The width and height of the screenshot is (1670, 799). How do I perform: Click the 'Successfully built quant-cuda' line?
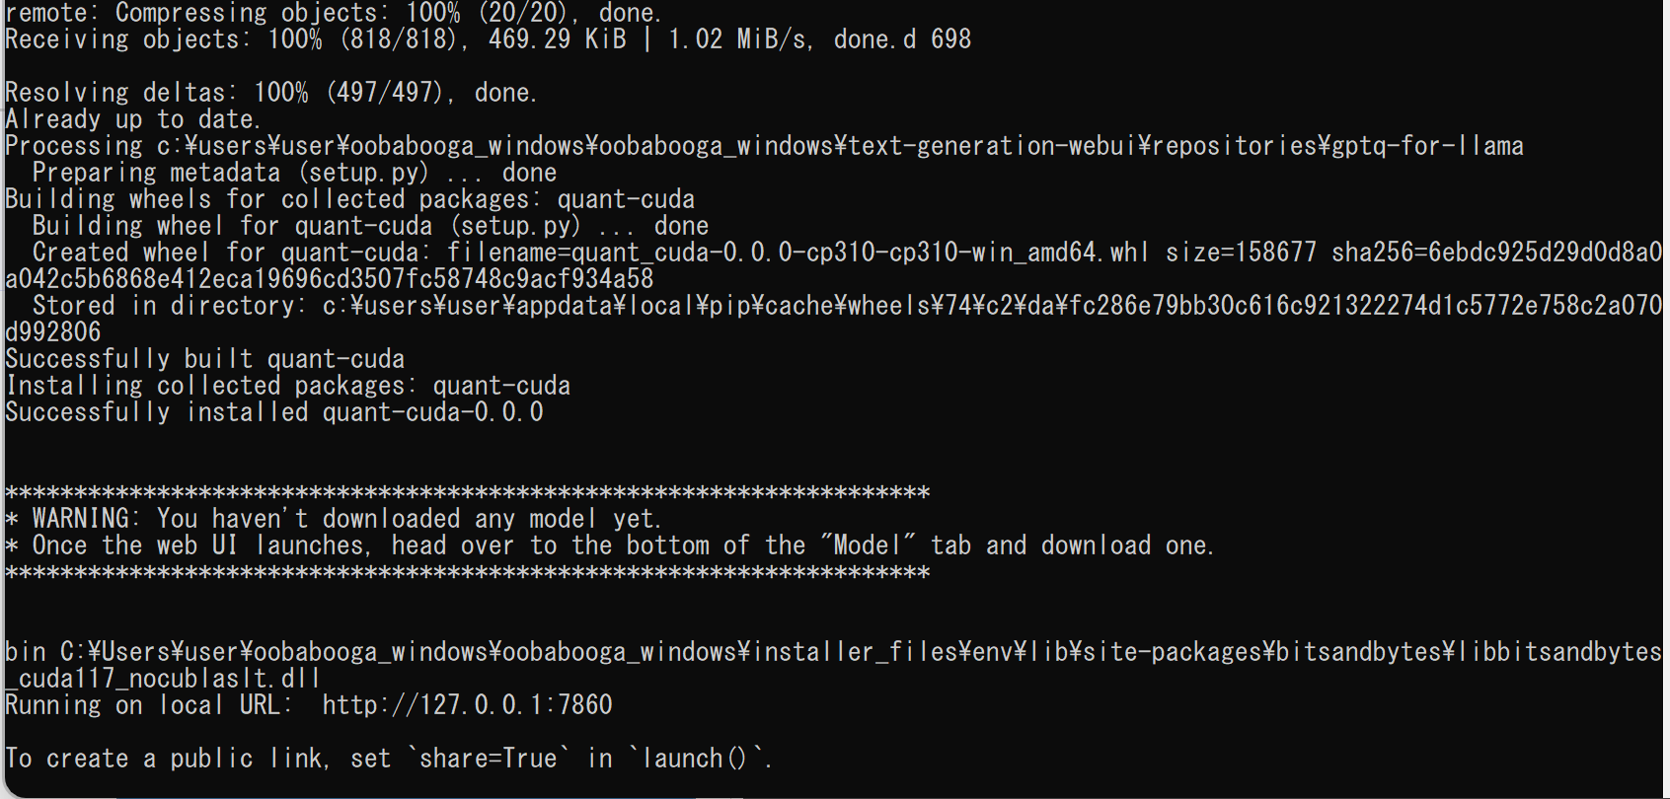coord(205,359)
